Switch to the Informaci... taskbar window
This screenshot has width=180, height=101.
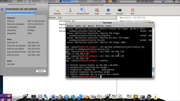[x=36, y=1]
